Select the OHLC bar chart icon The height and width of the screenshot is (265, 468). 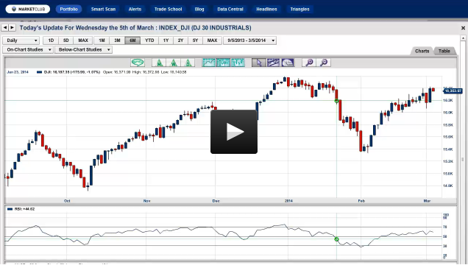coord(238,63)
